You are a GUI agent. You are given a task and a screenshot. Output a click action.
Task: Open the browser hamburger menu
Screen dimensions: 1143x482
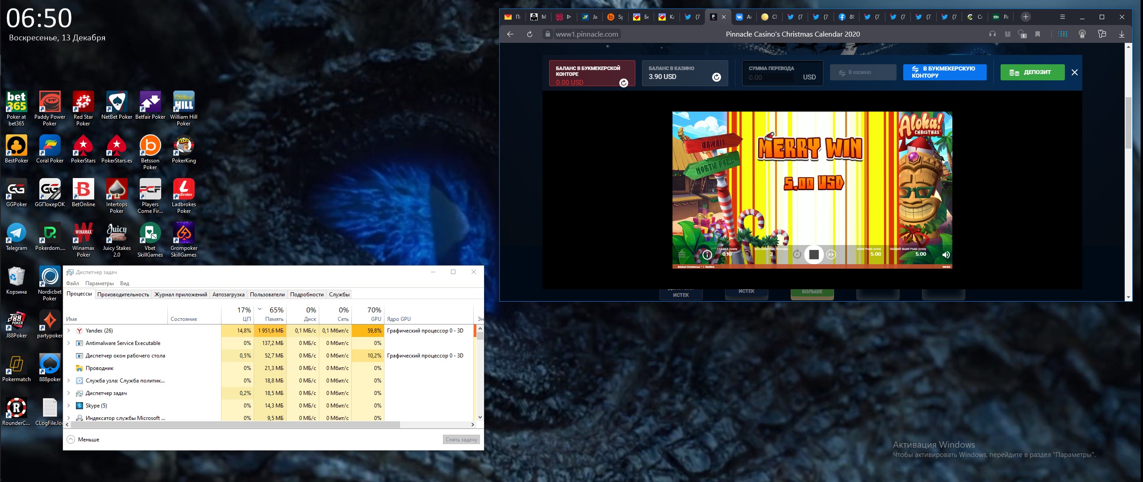(x=1063, y=17)
